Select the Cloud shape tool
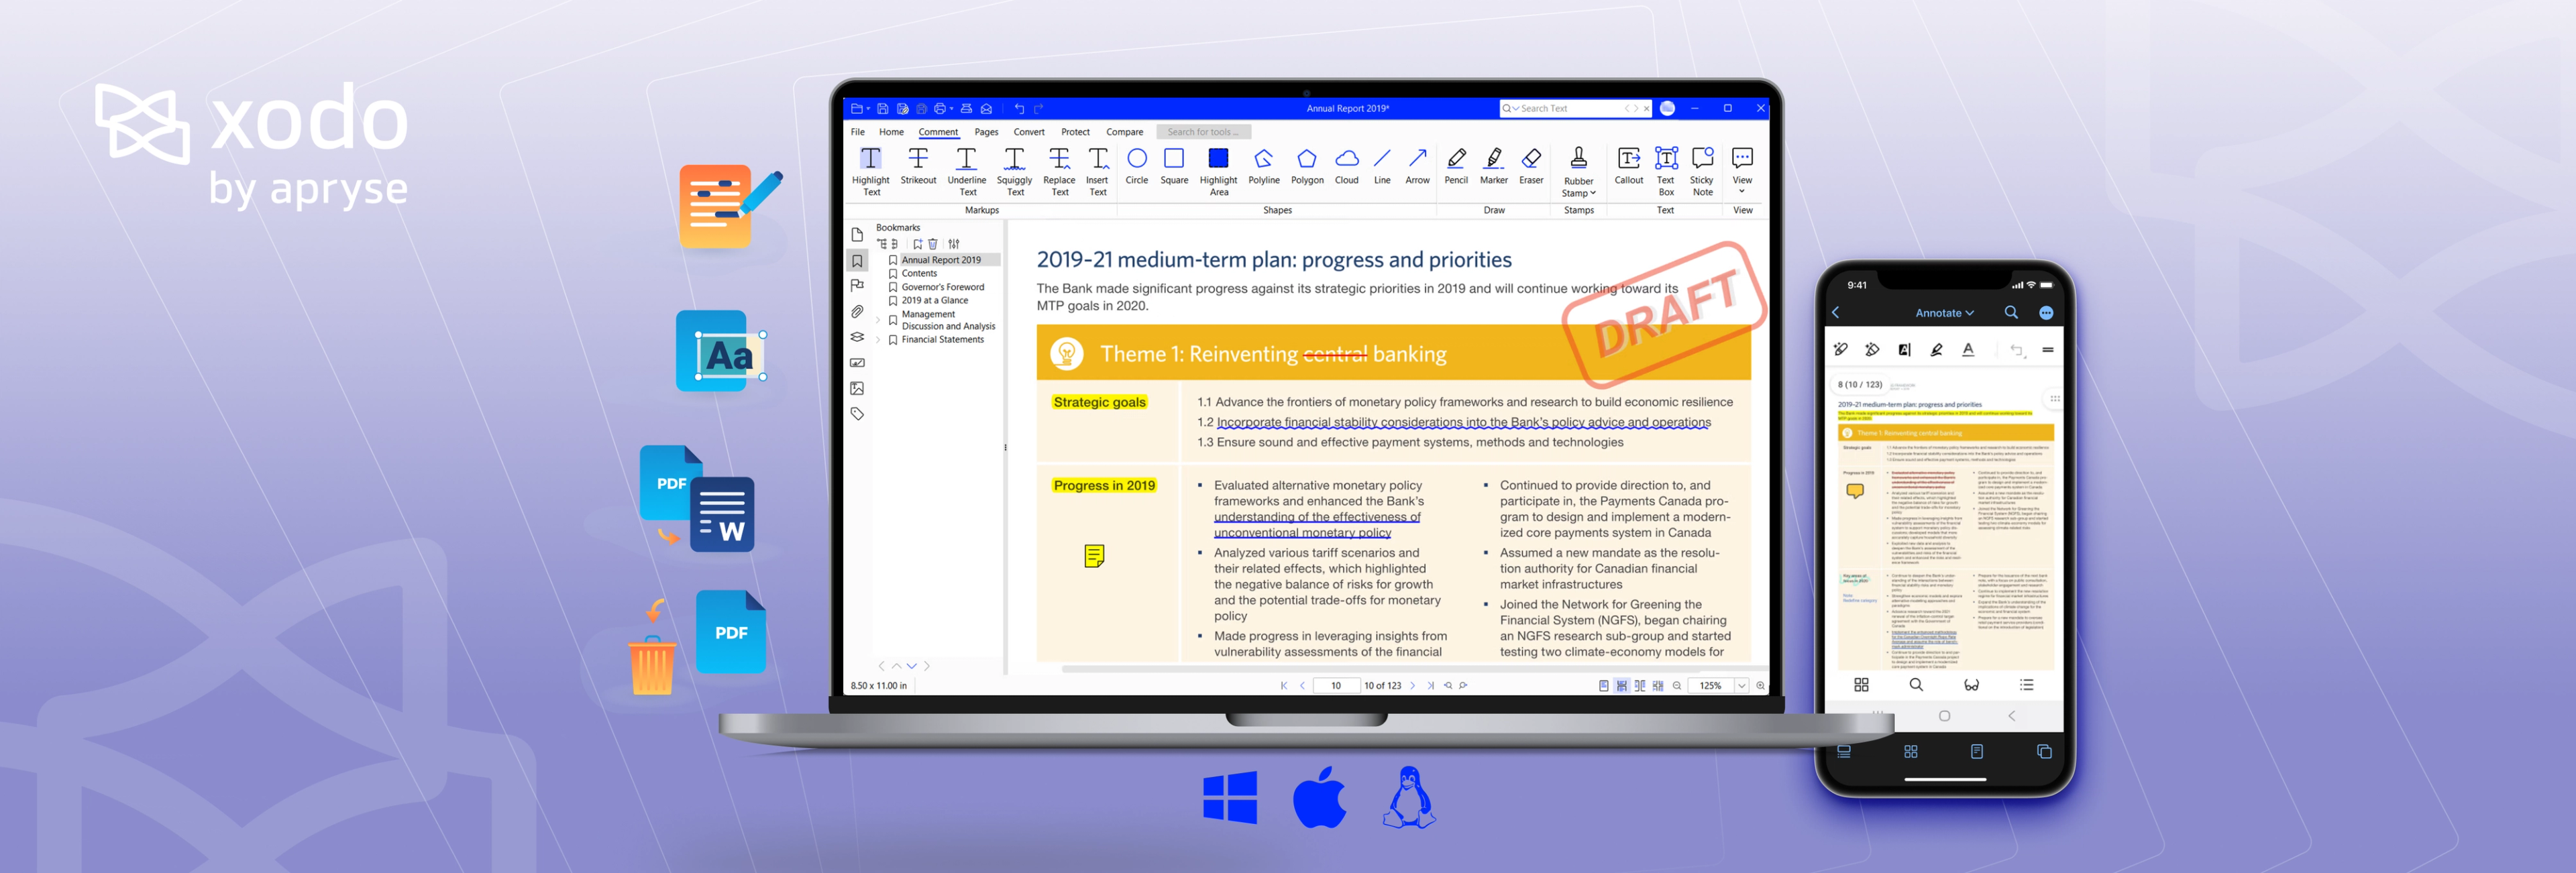2576x873 pixels. (x=1347, y=166)
